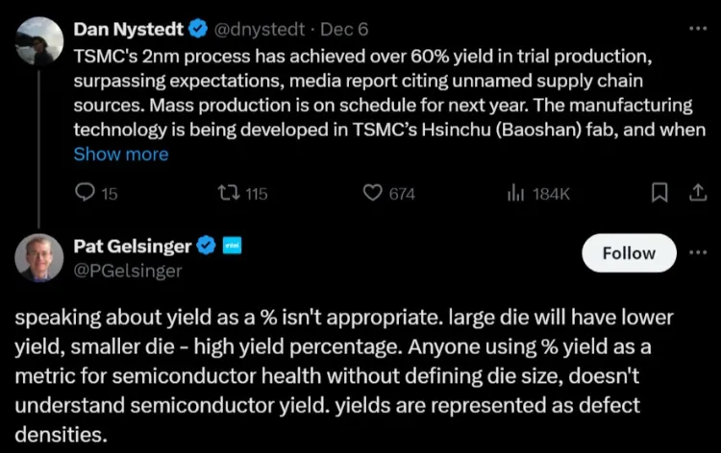
Task: Click Pat Gelsinger's profile photo
Action: pyautogui.click(x=39, y=257)
